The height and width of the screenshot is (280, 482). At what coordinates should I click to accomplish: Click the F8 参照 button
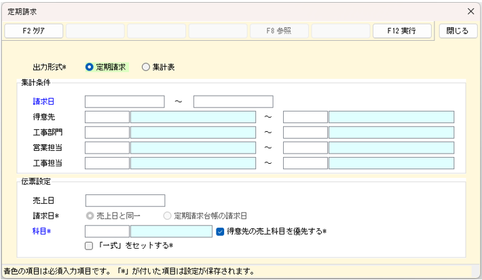click(279, 31)
